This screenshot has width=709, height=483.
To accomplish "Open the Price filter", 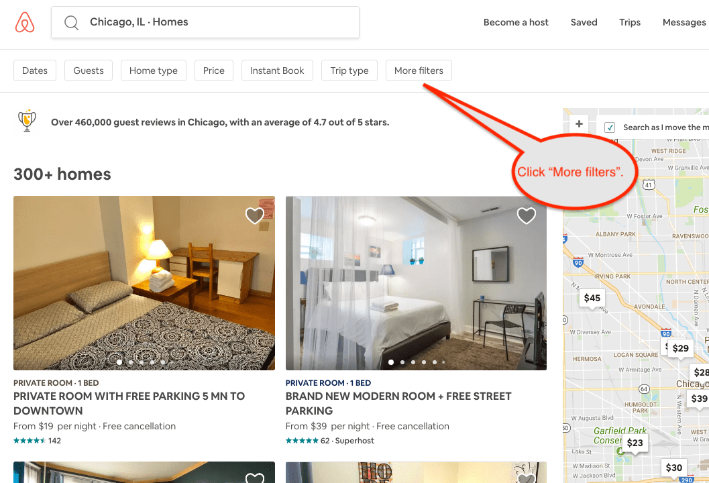I will coord(214,70).
